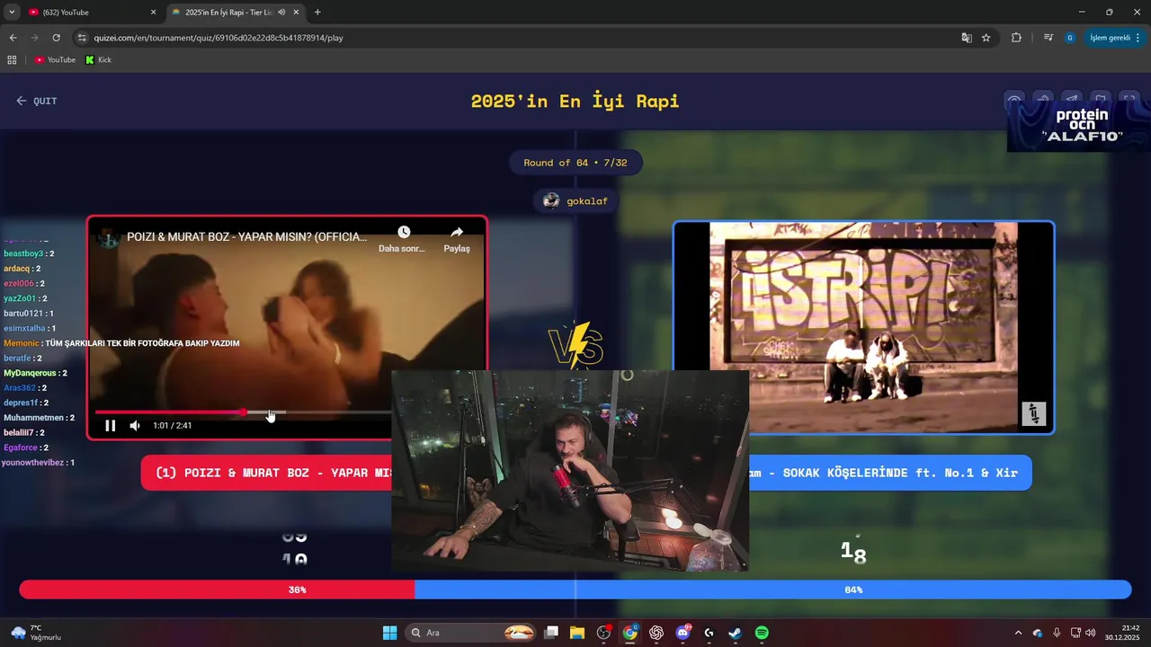The image size is (1151, 647).
Task: Click the gokalaf host name badge
Action: (x=576, y=201)
